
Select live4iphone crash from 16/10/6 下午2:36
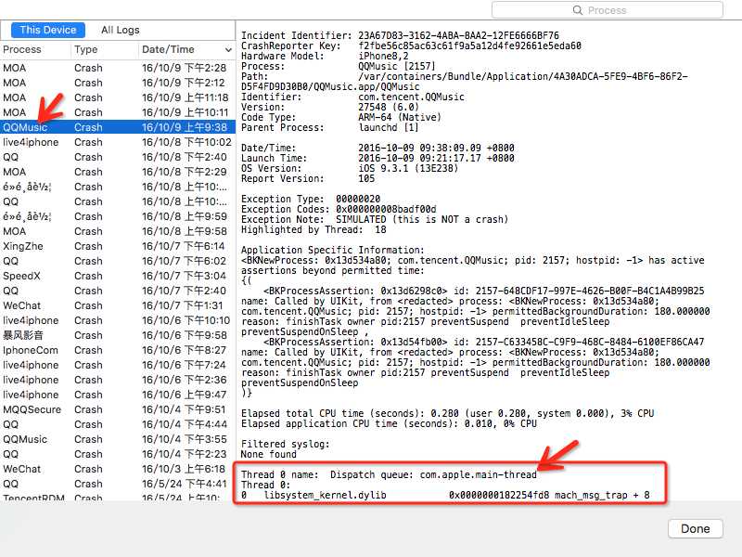pos(118,380)
